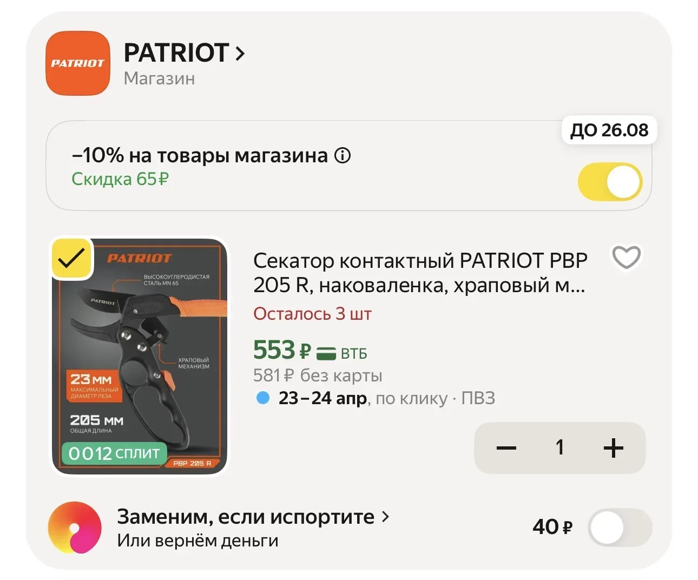This screenshot has height=580, width=698.
Task: Open PATRIOT store via chevron arrow
Action: coord(240,54)
